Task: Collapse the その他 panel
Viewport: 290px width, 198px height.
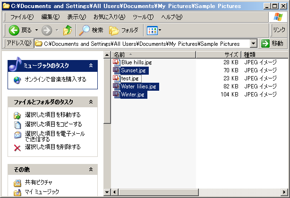Action: coord(91,169)
